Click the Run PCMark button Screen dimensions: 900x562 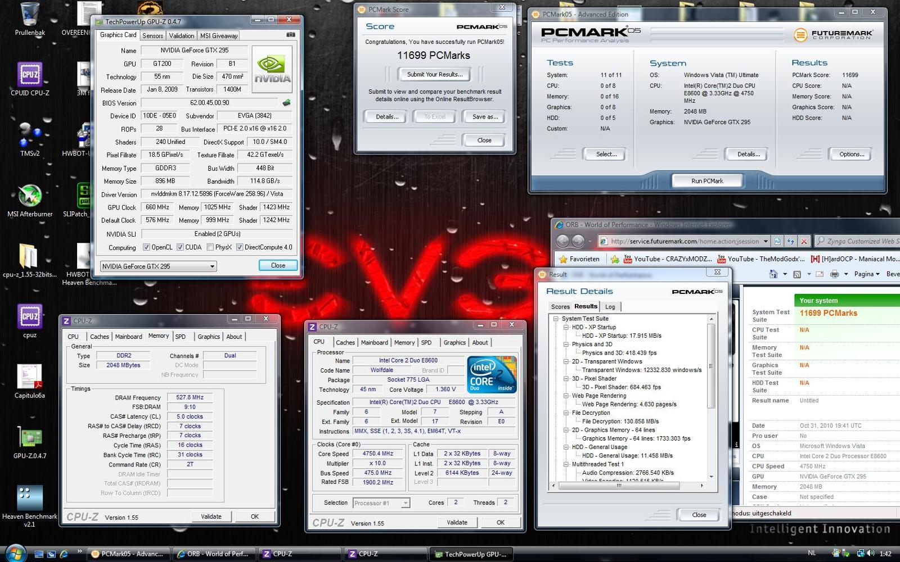coord(707,181)
